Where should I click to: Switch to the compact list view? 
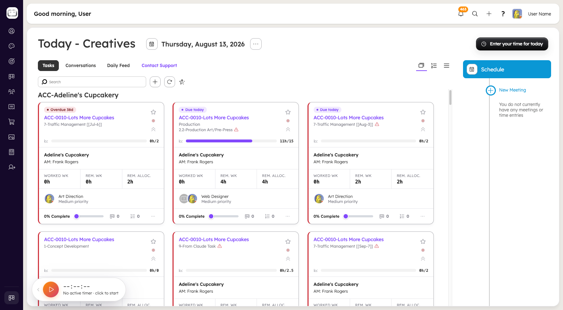click(446, 66)
